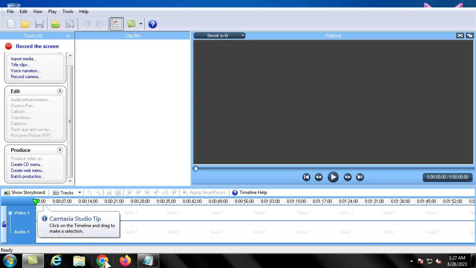Click the Undo arrow in toolbar
Screen dimensions: 476x268
tap(87, 24)
